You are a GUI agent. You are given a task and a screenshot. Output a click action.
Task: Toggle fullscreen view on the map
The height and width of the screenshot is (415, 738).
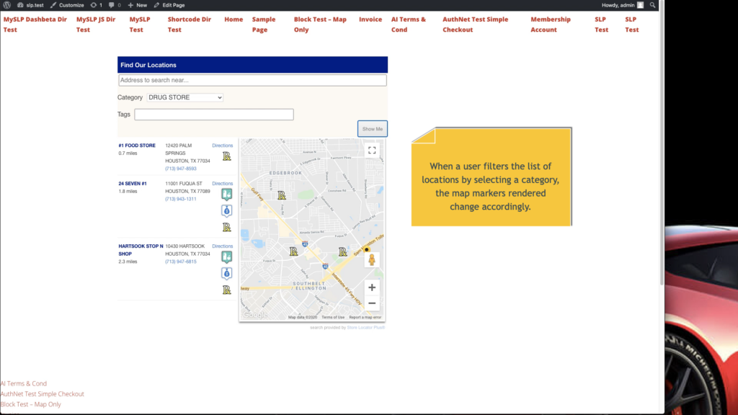pyautogui.click(x=372, y=150)
